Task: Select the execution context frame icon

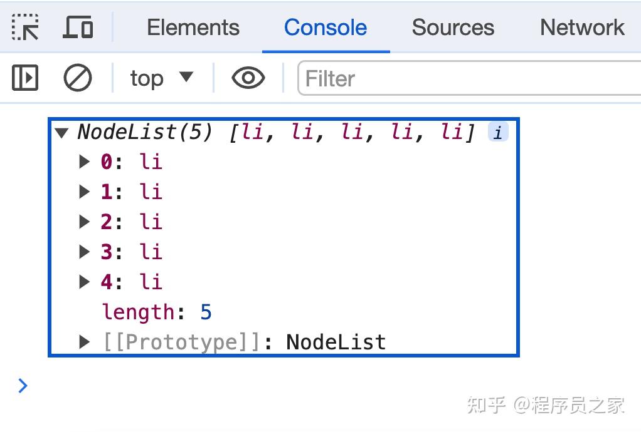Action: click(161, 78)
